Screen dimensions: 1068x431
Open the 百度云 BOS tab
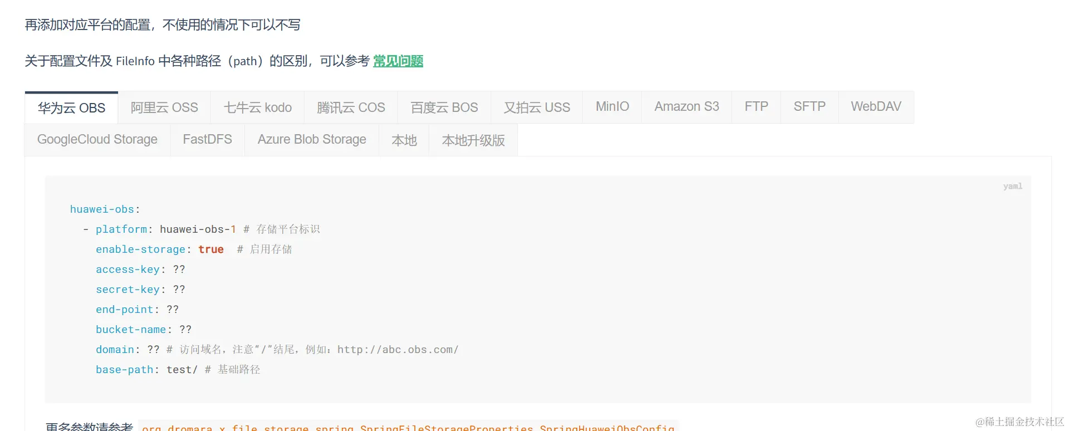click(x=444, y=107)
